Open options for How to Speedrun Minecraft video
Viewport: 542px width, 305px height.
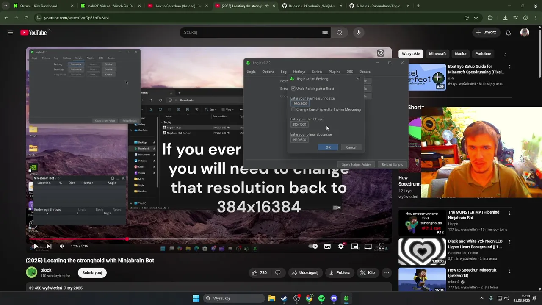[510, 271]
